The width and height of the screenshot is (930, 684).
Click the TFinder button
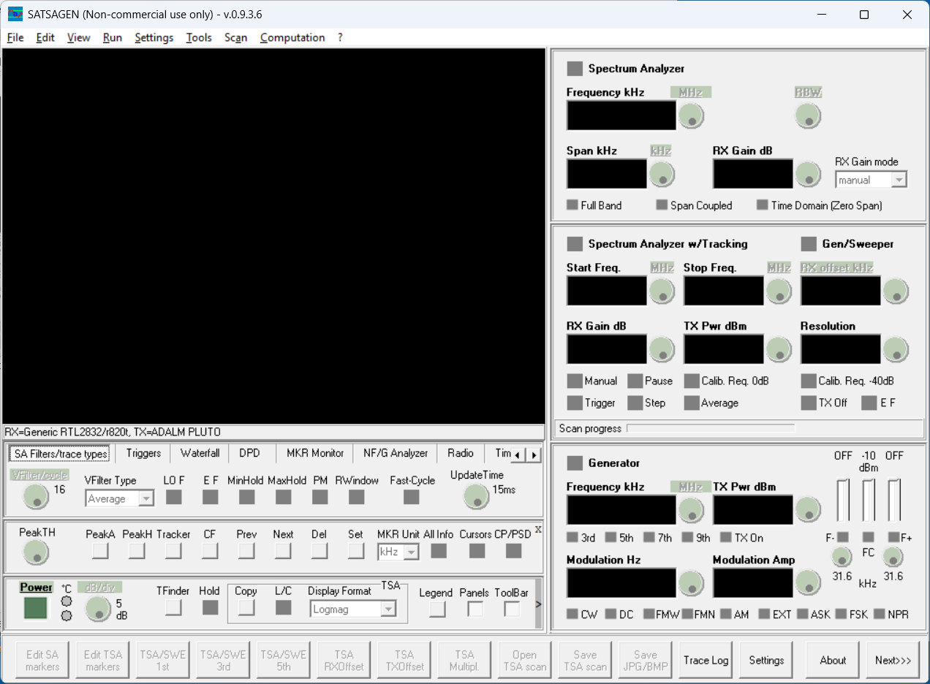[x=173, y=607]
